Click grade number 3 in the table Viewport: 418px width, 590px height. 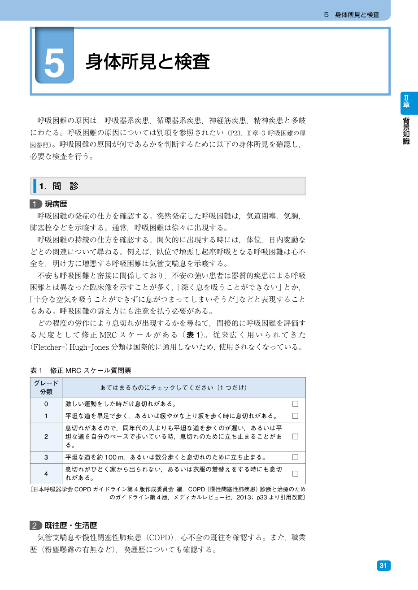pos(46,457)
